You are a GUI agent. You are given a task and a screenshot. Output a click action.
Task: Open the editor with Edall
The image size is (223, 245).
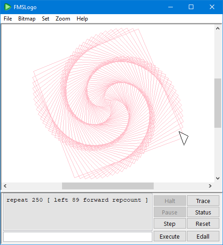point(203,236)
